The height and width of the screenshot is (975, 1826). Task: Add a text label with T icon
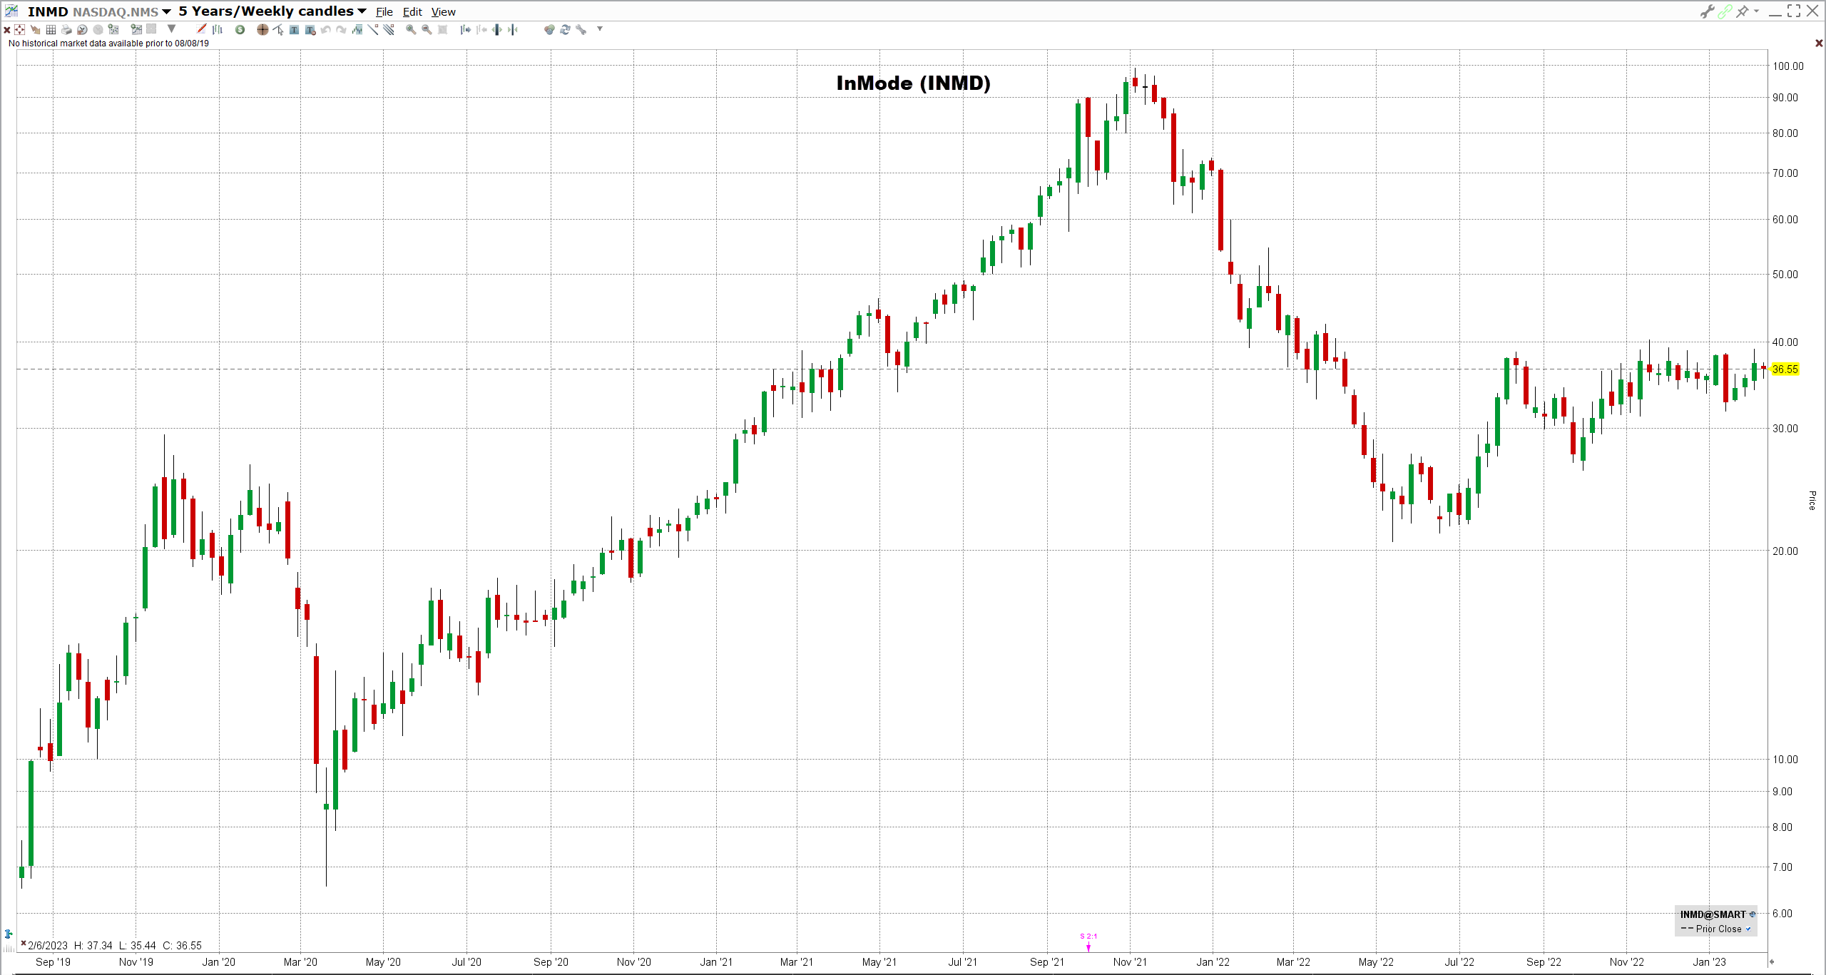[x=294, y=30]
